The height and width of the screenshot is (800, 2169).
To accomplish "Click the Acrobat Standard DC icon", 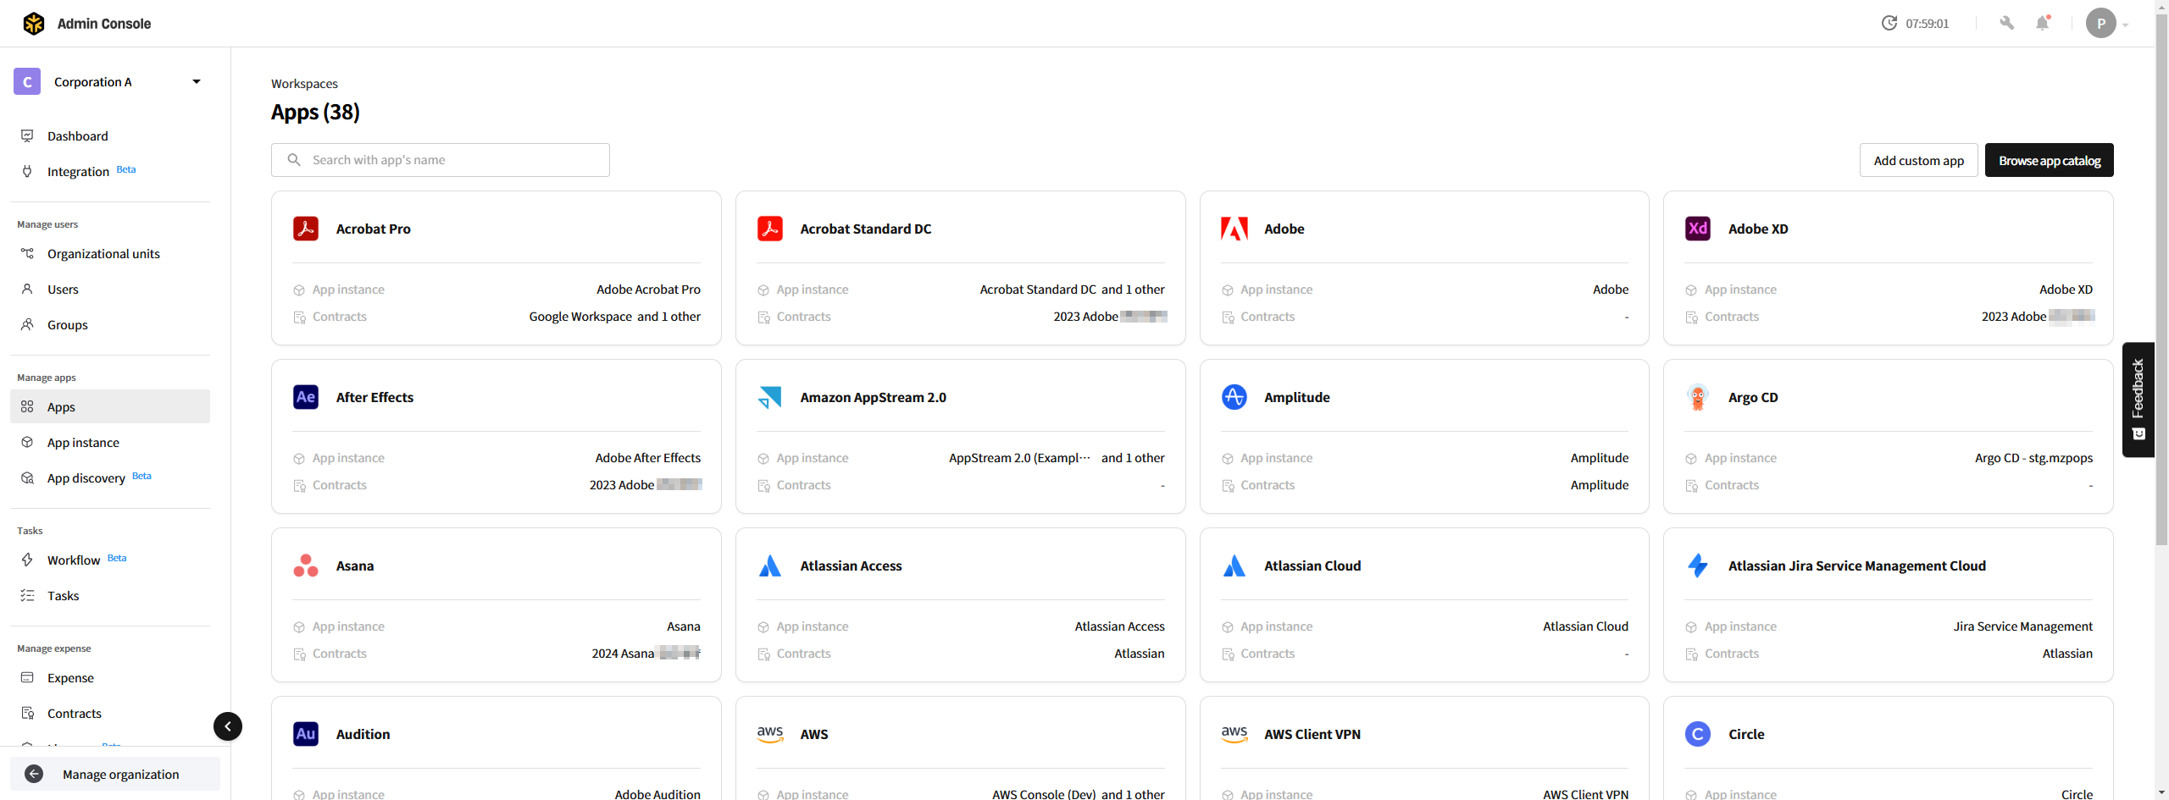I will (x=770, y=229).
